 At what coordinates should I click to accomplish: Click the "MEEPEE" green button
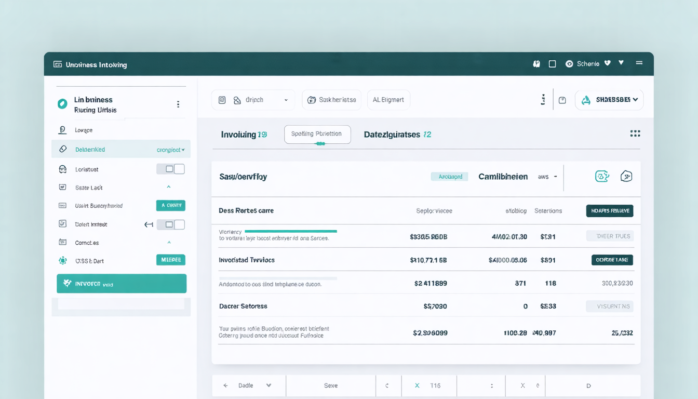tap(171, 260)
